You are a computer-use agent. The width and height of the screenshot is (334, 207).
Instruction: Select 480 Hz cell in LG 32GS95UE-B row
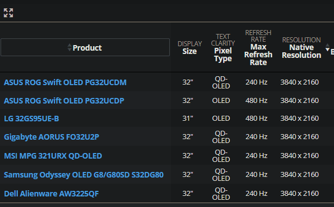[256, 119]
